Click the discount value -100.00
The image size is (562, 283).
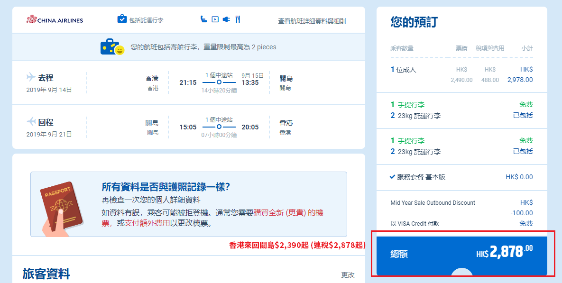(x=522, y=213)
